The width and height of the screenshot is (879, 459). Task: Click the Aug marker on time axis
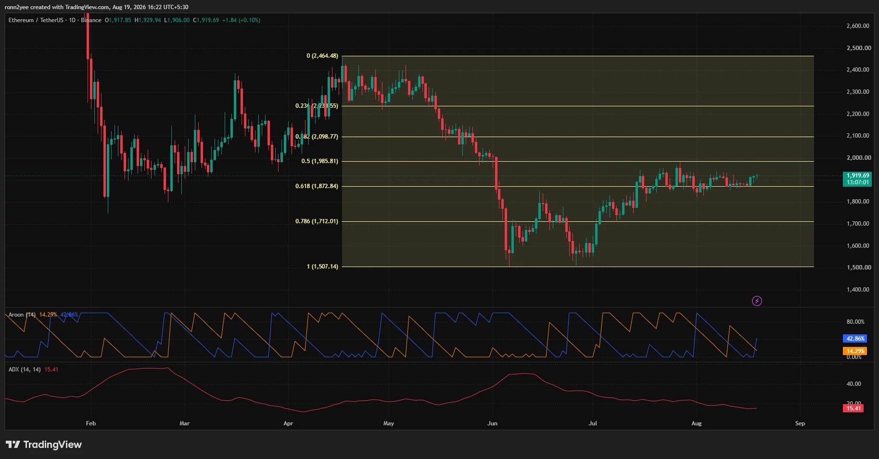tap(696, 423)
